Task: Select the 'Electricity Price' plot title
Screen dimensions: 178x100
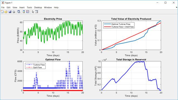Action: [x=53, y=19]
